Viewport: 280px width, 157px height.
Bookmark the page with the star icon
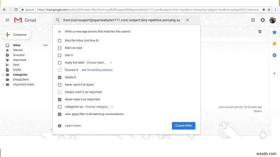click(x=269, y=10)
